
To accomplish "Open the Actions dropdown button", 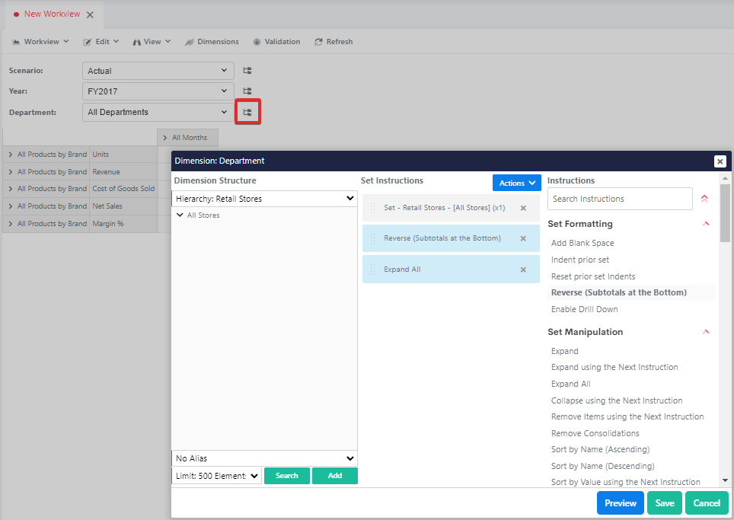I will coord(516,183).
